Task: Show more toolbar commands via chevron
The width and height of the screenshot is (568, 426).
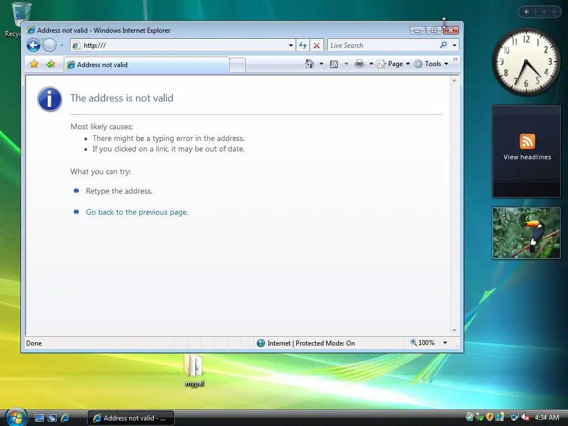Action: pyautogui.click(x=455, y=59)
